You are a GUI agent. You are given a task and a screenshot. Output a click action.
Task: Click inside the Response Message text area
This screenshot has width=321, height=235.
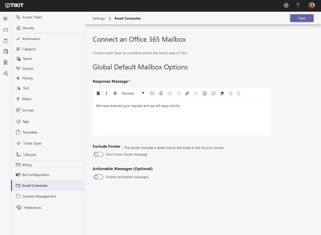click(182, 117)
